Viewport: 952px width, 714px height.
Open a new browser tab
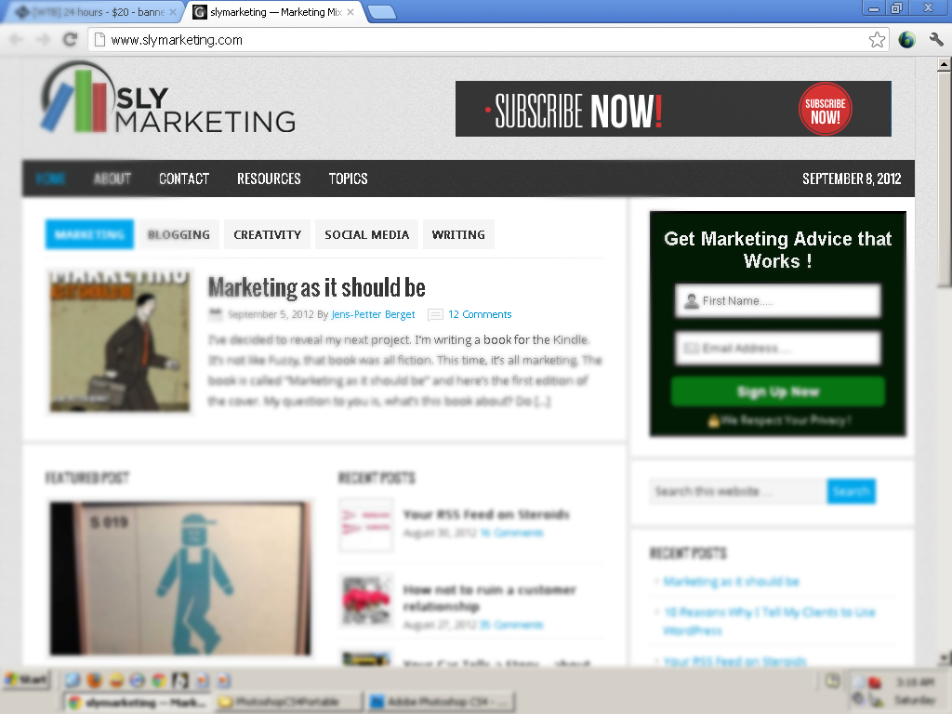pos(382,12)
